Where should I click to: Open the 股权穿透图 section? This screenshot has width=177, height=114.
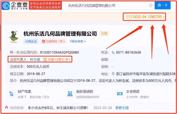[83, 94]
